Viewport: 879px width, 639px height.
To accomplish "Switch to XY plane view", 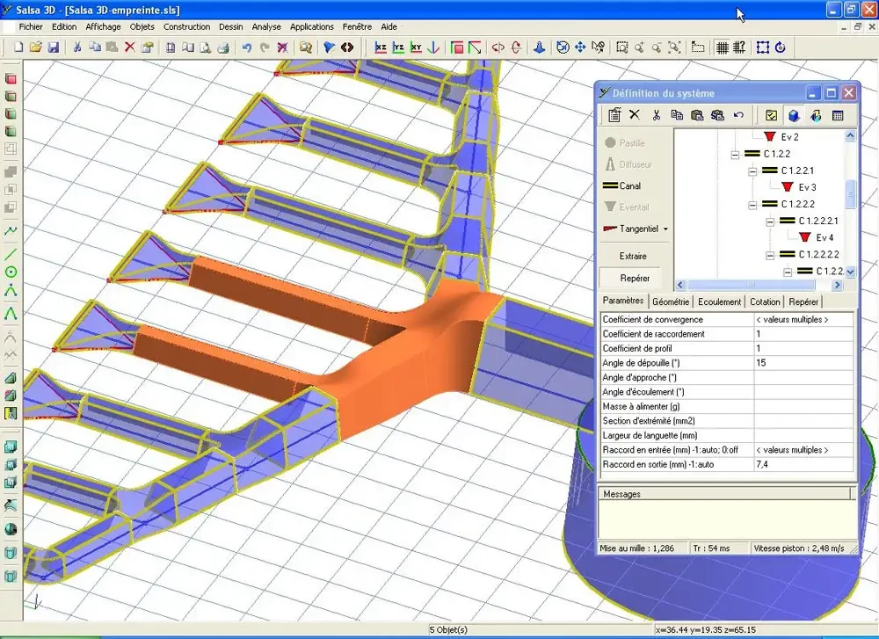I will [416, 47].
